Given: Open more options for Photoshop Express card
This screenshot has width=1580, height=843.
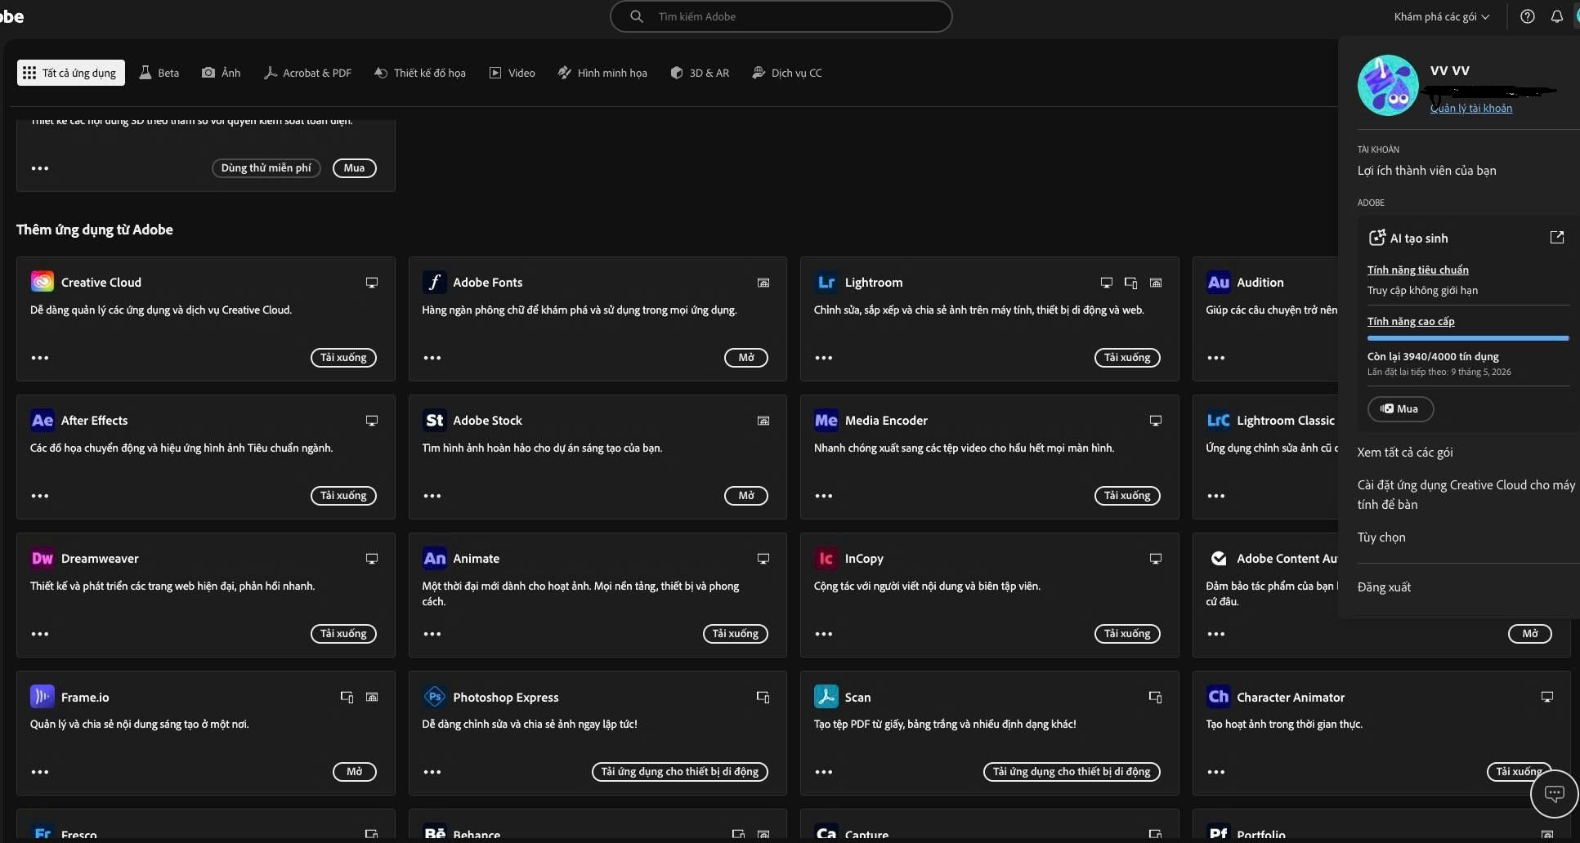Looking at the screenshot, I should (432, 772).
